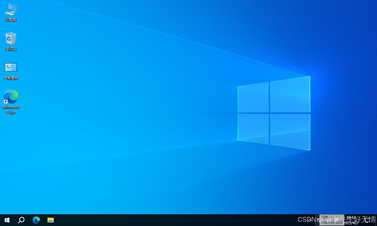This screenshot has width=377, height=226.
Task: Open the Windows Start menu
Action: point(7,220)
